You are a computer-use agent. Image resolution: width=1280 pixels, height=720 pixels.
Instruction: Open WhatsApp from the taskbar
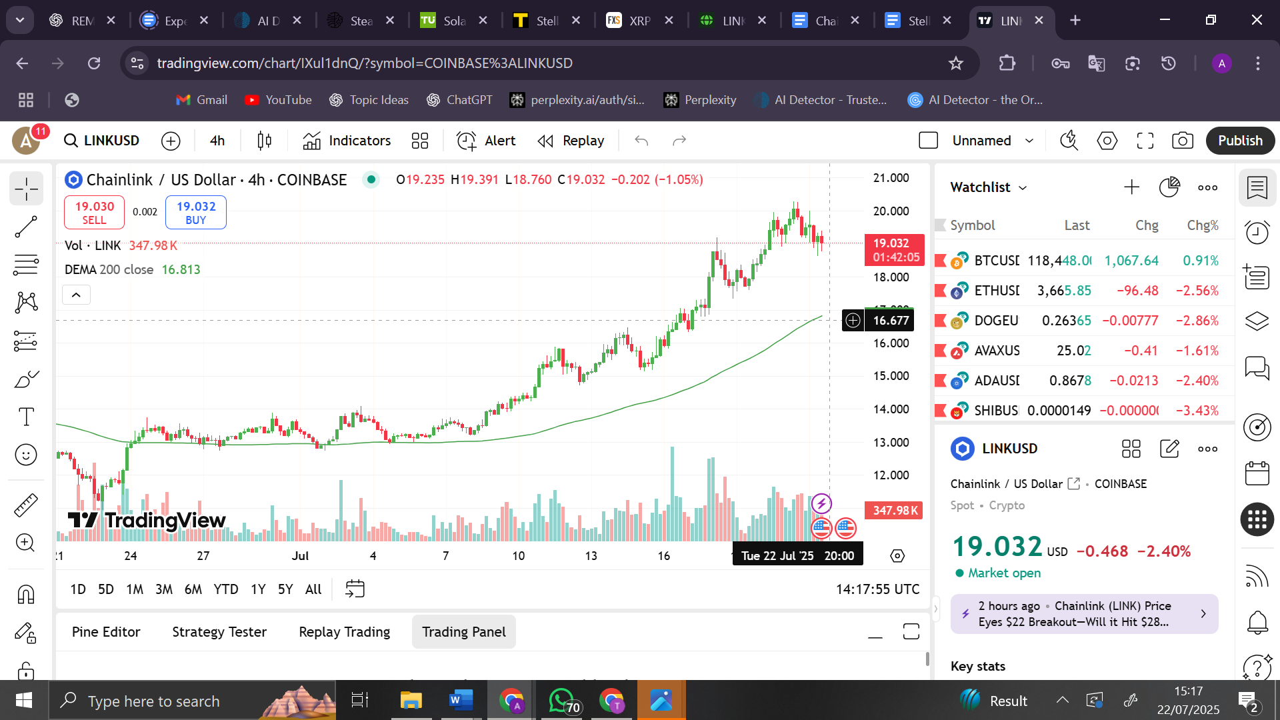(x=562, y=701)
